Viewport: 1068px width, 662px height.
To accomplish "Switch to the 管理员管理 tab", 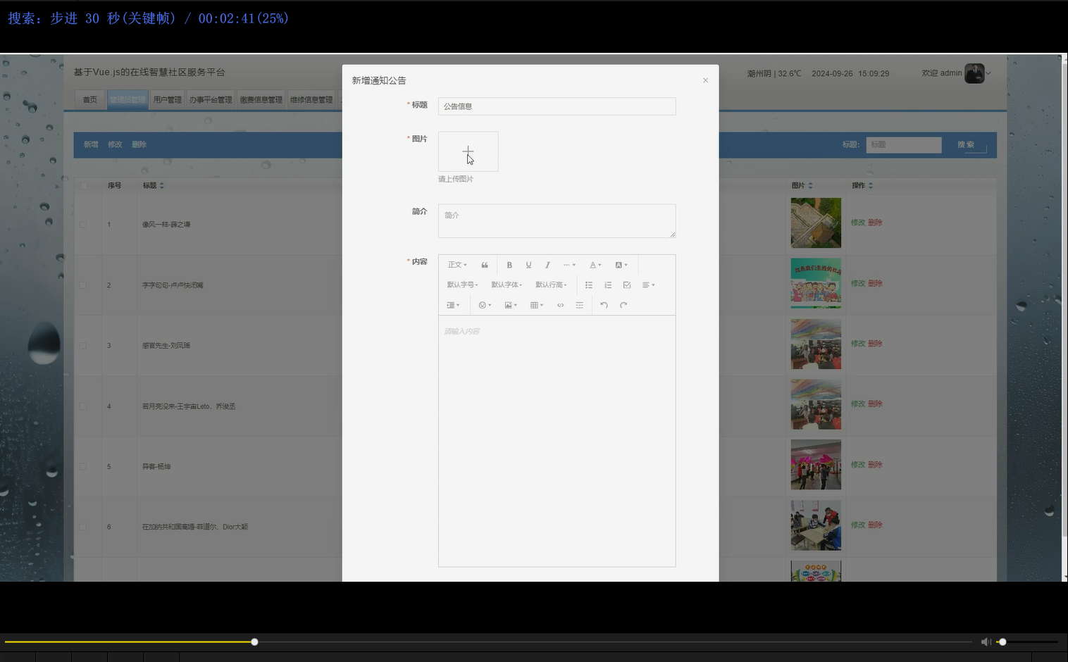I will point(128,100).
